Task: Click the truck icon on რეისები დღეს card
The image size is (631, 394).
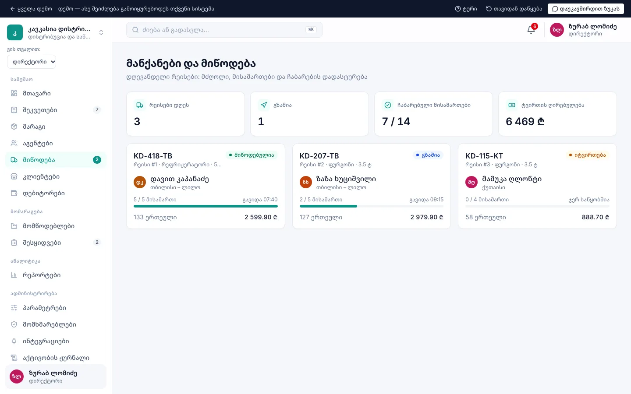Action: (140, 105)
